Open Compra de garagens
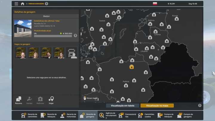215x121 pixels. point(185,115)
